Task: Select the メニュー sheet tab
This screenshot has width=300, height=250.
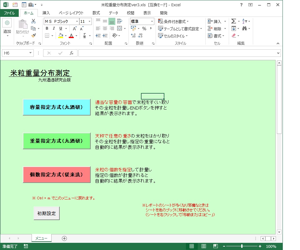Action: click(41, 238)
